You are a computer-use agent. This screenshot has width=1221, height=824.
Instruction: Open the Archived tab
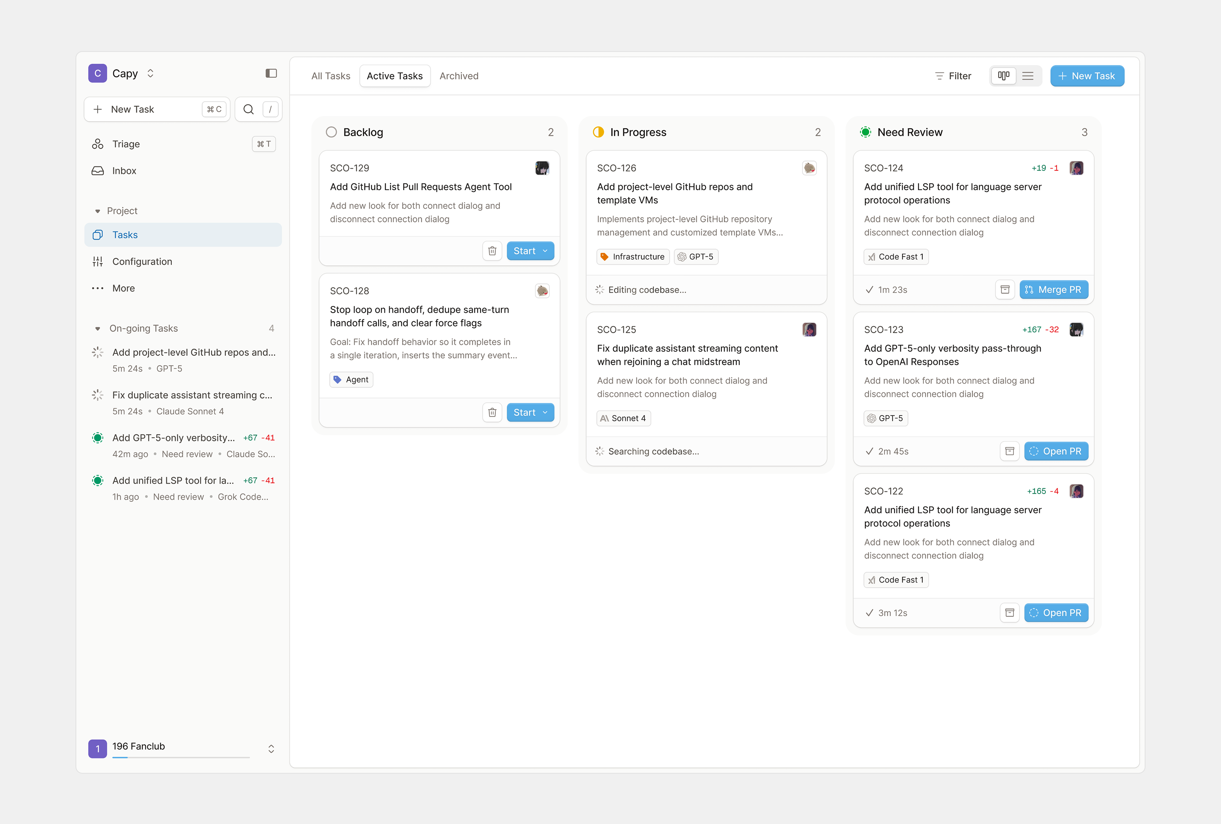point(459,76)
